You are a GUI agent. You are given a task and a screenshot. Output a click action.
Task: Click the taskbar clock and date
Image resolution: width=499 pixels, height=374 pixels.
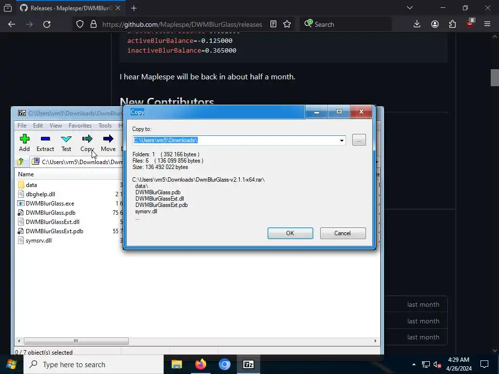[x=459, y=364]
